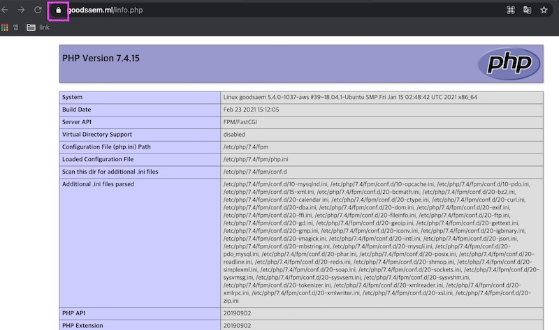Select the System row label

[73, 97]
